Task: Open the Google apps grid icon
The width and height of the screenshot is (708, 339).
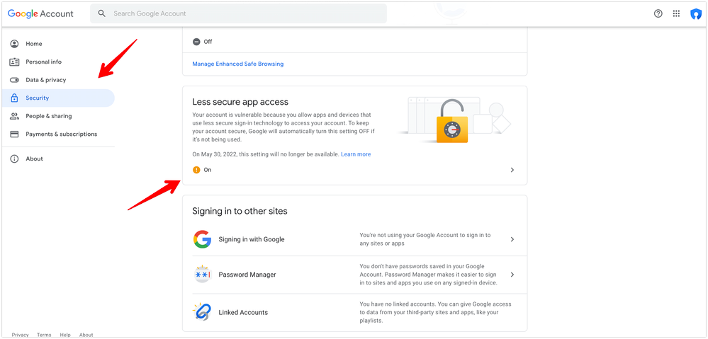Action: click(x=676, y=13)
